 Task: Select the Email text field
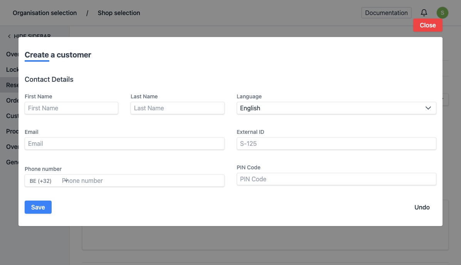click(x=124, y=143)
